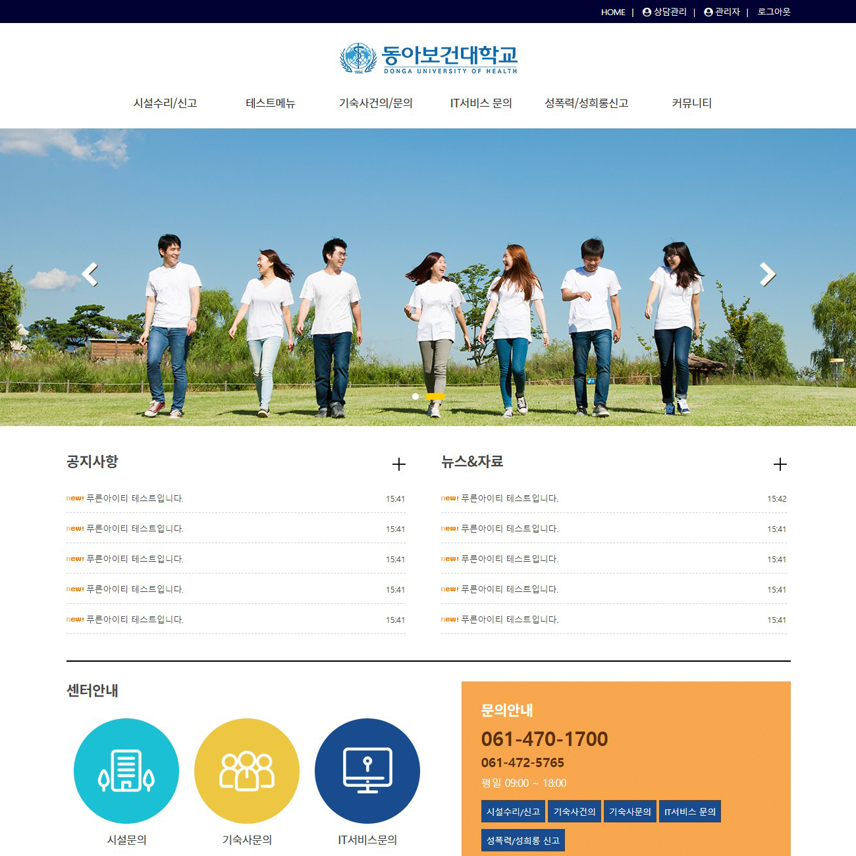Select the first white carousel indicator dot
856x856 pixels.
point(415,396)
